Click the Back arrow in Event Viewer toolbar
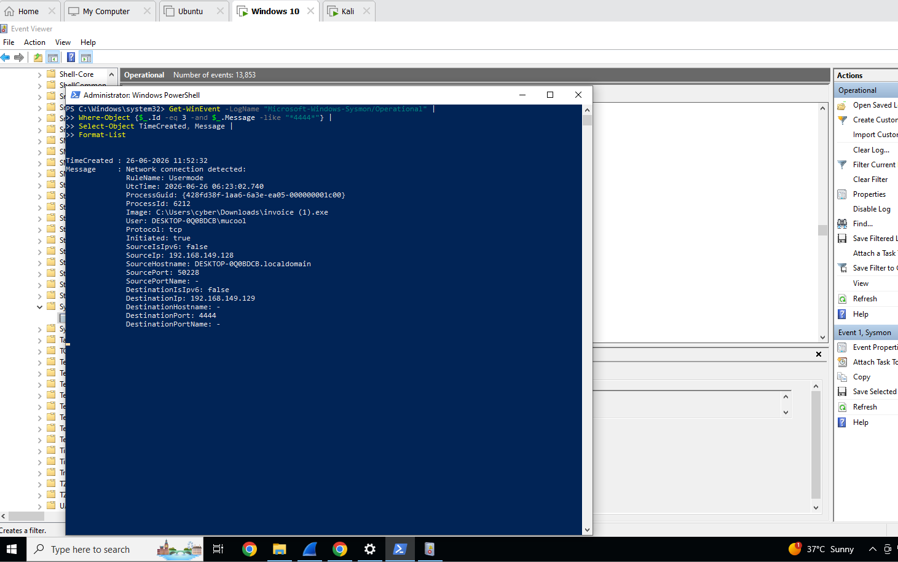898x562 pixels. click(6, 57)
